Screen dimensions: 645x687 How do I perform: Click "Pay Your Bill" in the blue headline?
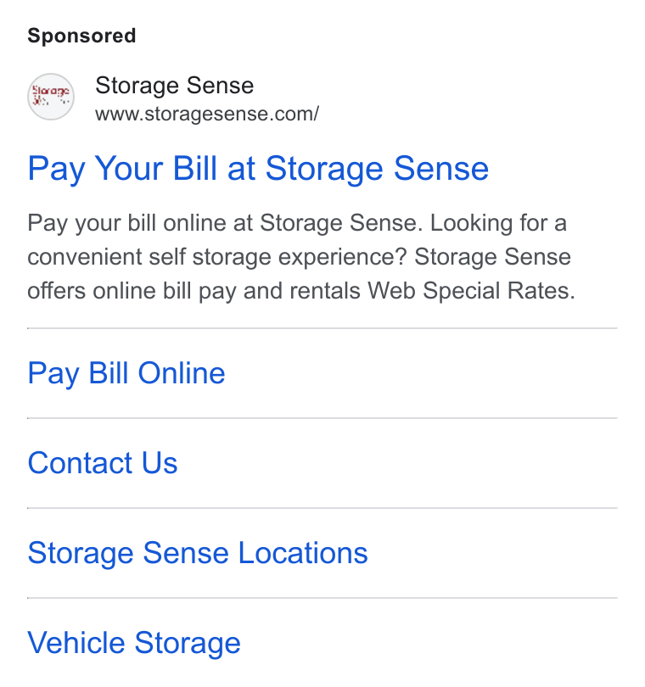point(122,169)
